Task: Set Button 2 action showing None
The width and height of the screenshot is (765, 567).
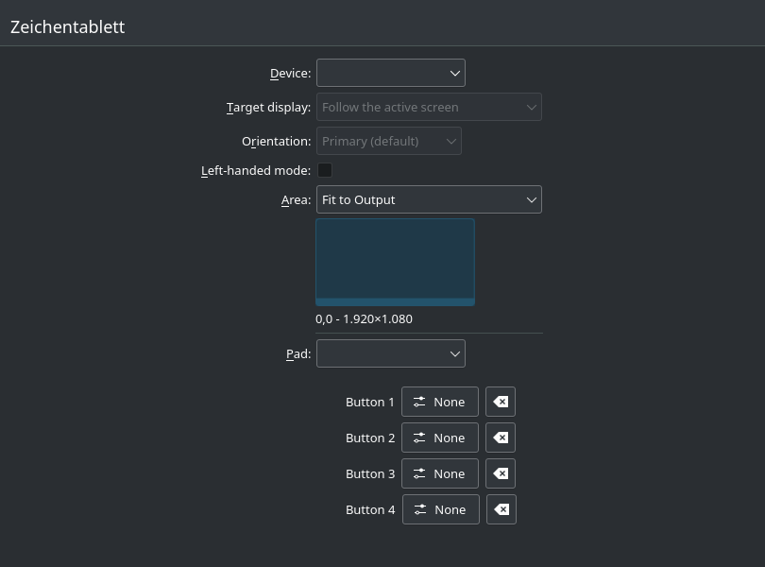Action: (440, 438)
